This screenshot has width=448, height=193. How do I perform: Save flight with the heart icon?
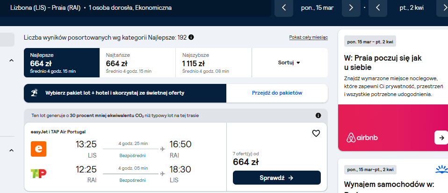(316, 133)
